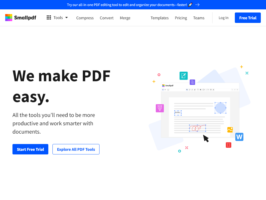Click the tools grid icon
This screenshot has height=200, width=266.
coord(49,17)
